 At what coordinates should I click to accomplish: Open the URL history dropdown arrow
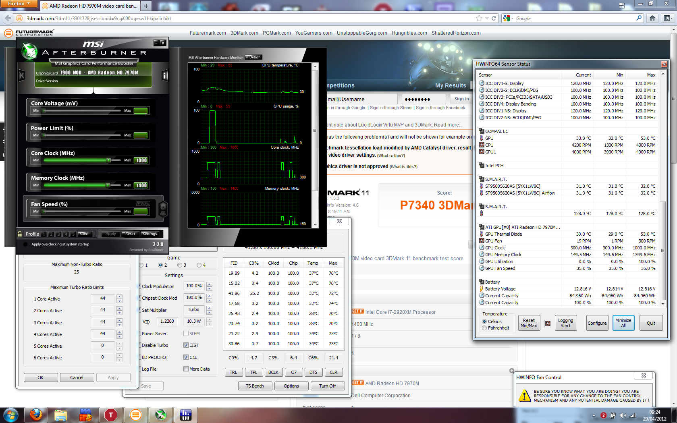[487, 18]
